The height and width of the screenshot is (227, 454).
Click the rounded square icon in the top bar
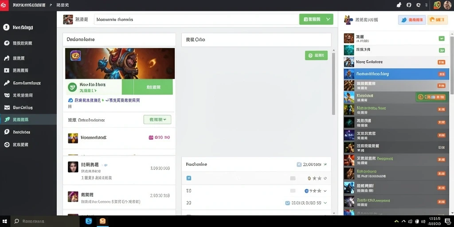409,5
